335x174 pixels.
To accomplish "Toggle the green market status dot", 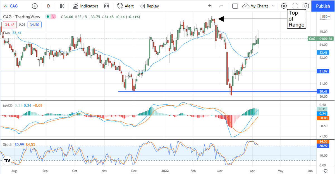I will pyautogui.click(x=48, y=17).
